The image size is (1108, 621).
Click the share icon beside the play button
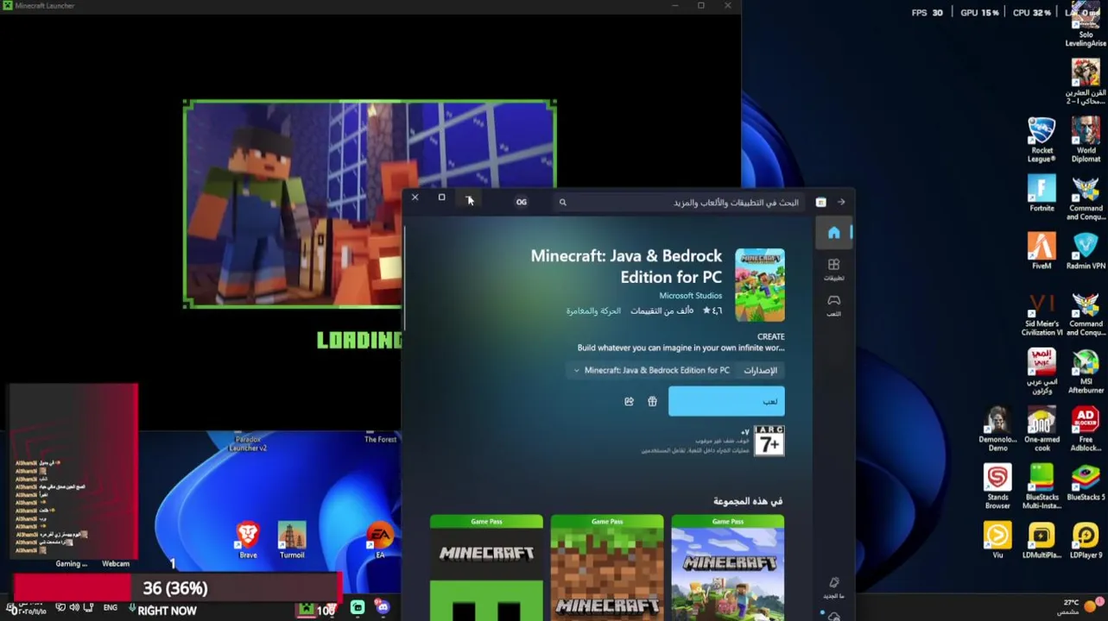(629, 401)
